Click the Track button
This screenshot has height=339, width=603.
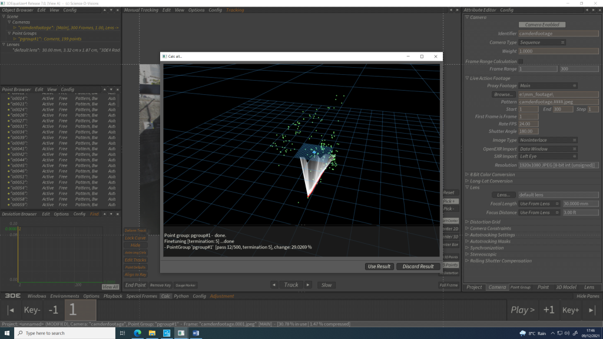tap(291, 285)
